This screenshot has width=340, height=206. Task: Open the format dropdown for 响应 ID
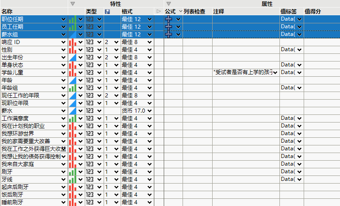(149, 42)
